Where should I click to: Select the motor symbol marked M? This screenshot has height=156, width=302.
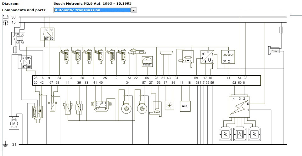(14, 124)
